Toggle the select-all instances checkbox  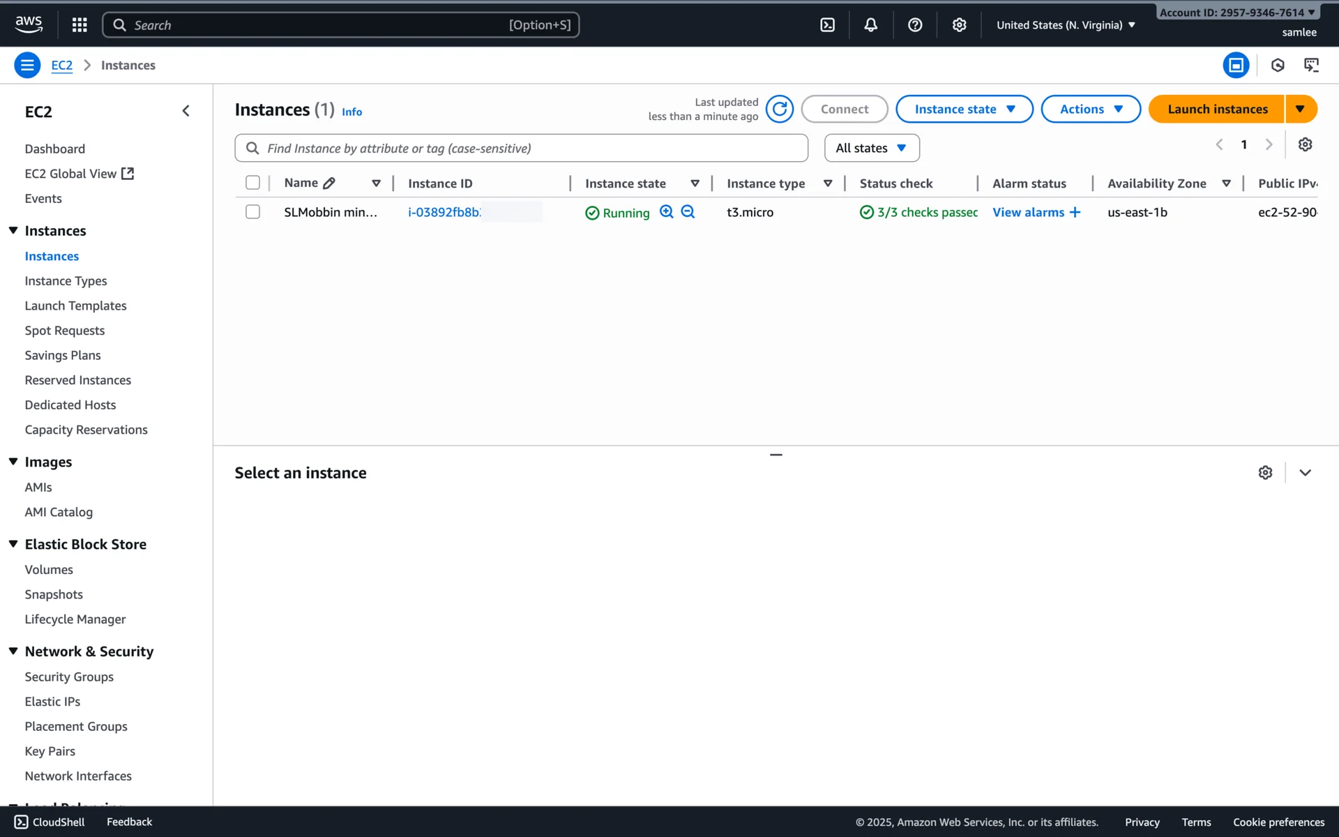pos(252,183)
